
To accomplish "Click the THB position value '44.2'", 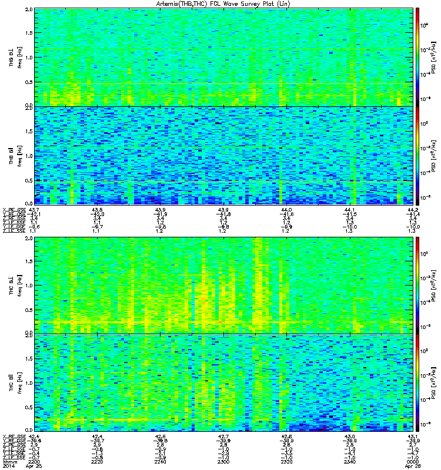I will pos(413,210).
